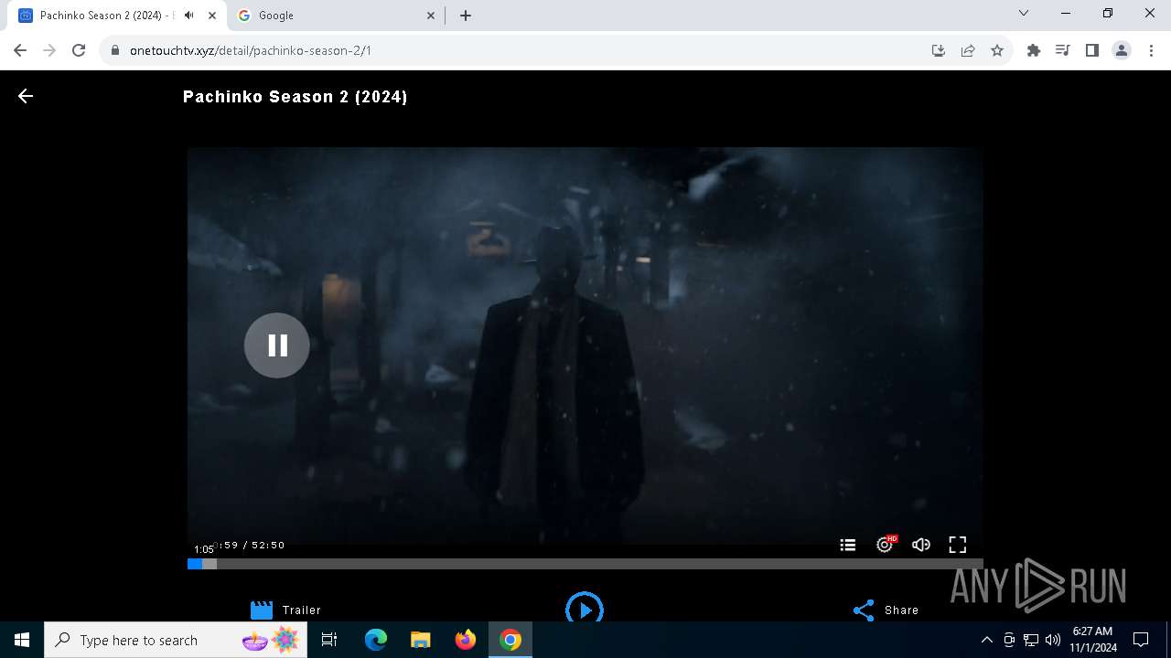The height and width of the screenshot is (658, 1171).
Task: Open the network tray icon
Action: click(x=1031, y=640)
